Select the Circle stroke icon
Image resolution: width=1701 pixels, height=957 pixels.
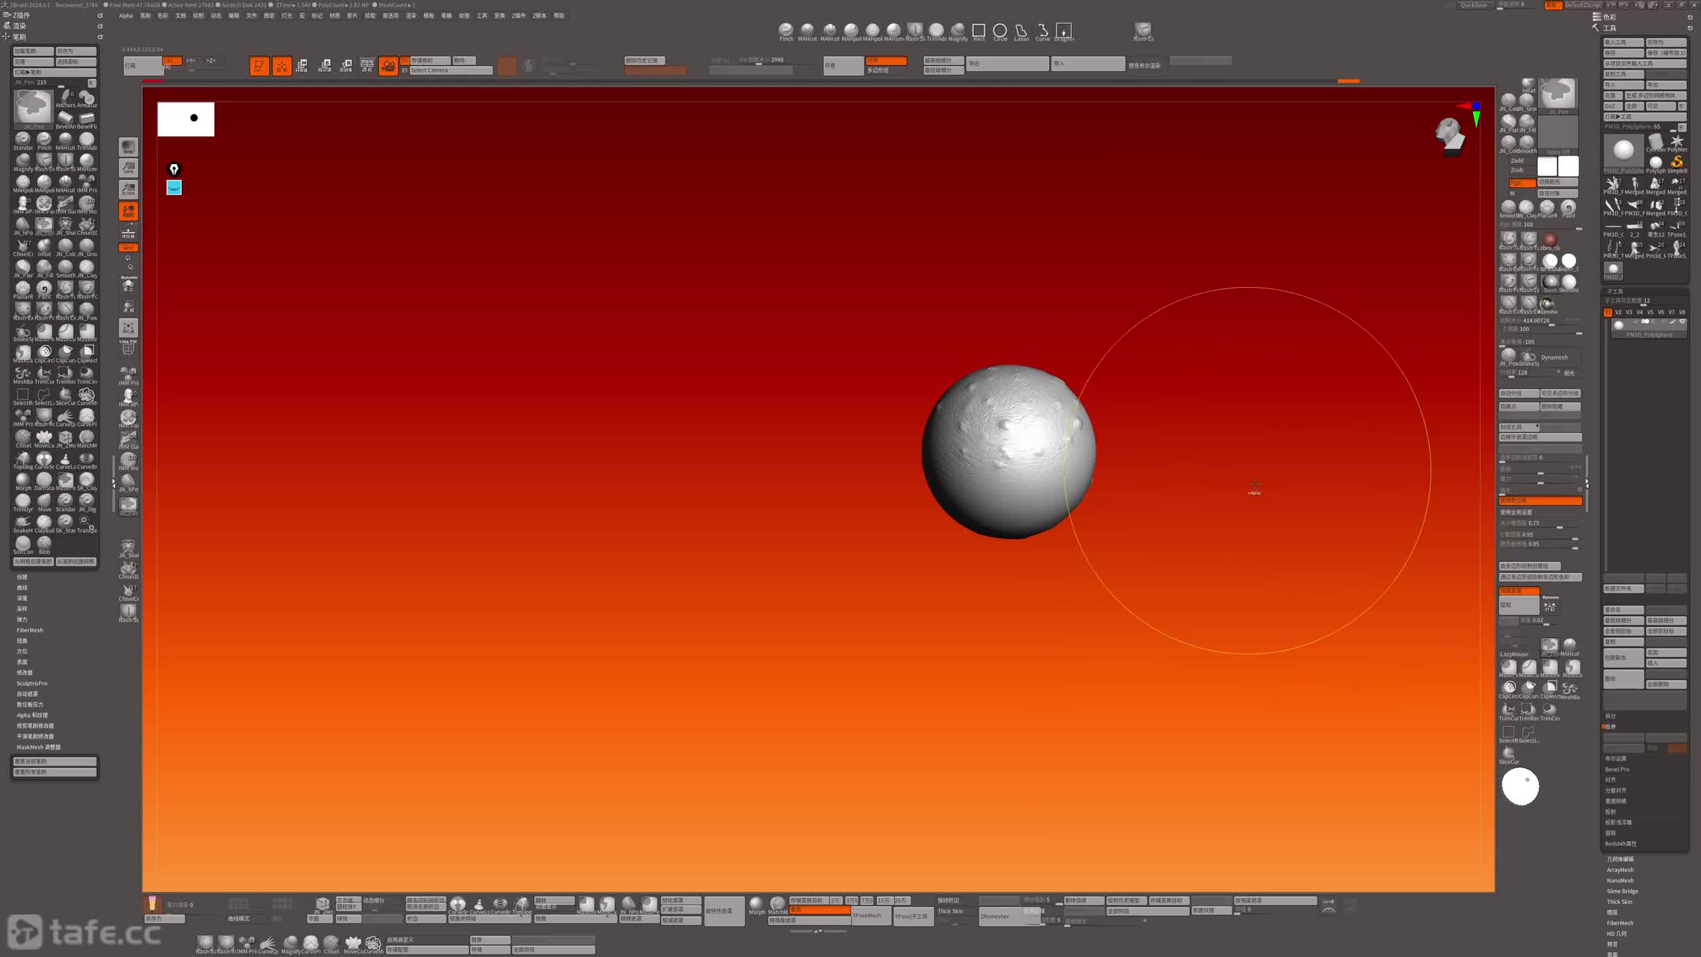[x=1000, y=32]
